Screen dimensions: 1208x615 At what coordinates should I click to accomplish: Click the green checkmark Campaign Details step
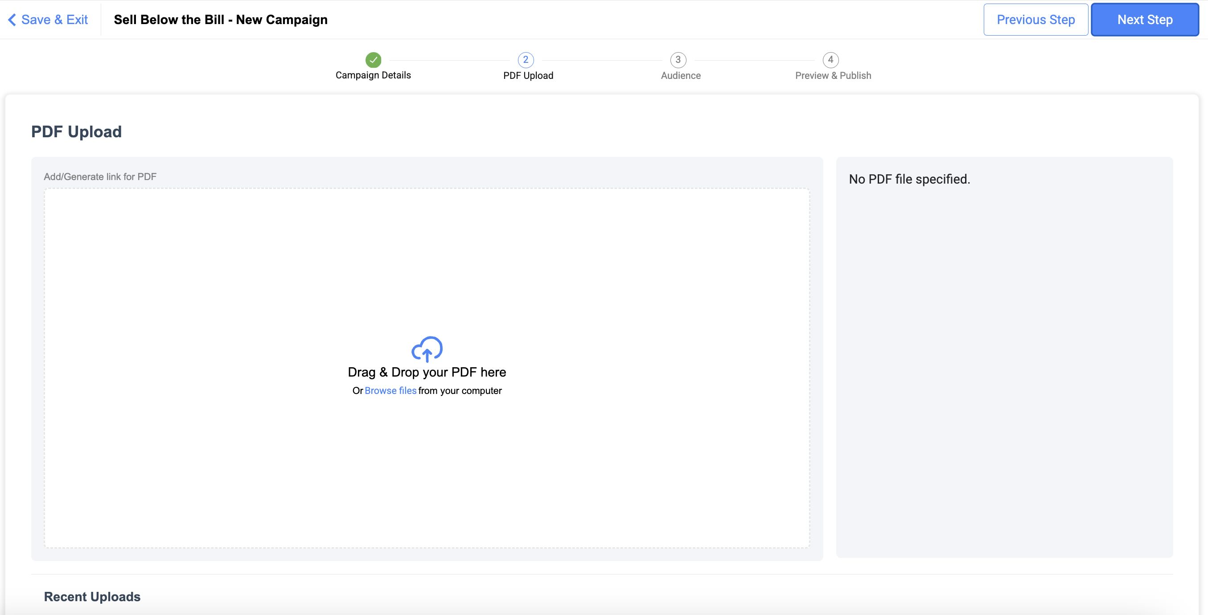[373, 60]
